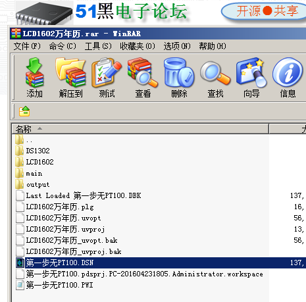Image resolution: width=306 pixels, height=302 pixels.
Task: Click the icon of the .workspace file
Action: [20, 274]
